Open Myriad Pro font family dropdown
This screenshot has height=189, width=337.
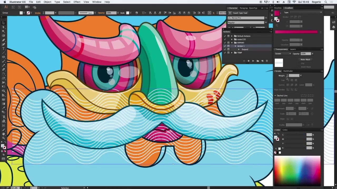(x=266, y=18)
